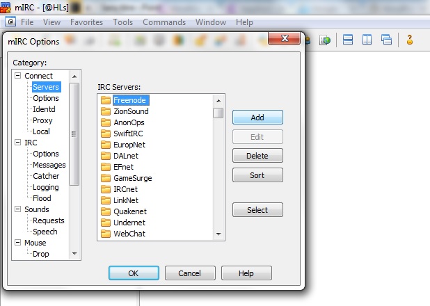
Task: Select the DALnet server entry
Action: coord(126,156)
